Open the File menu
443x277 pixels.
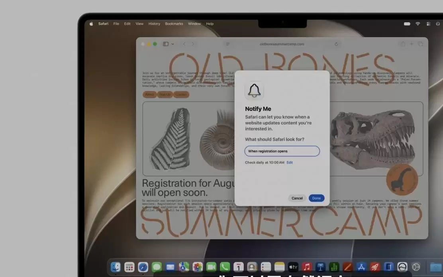tap(116, 24)
